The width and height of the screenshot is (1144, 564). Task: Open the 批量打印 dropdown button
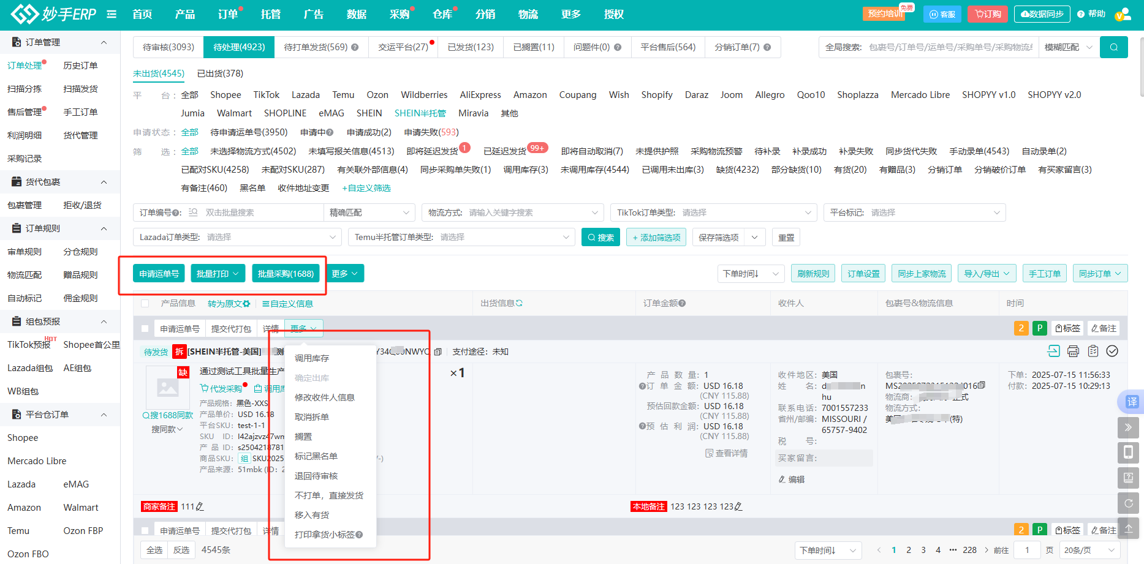[x=218, y=274]
